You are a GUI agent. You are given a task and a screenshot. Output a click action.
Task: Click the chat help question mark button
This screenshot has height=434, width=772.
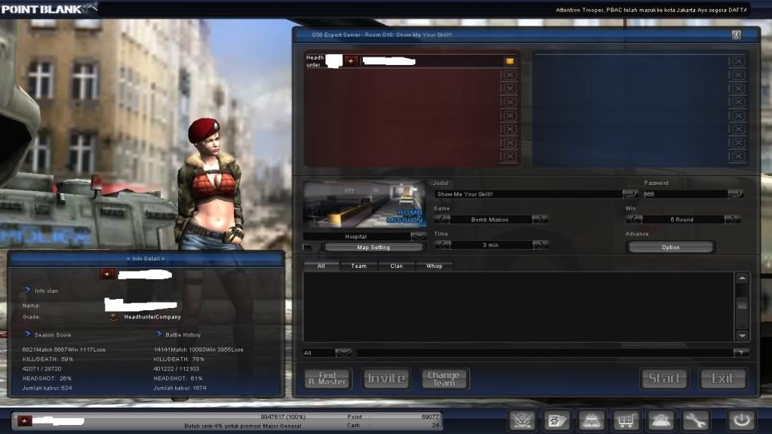tap(741, 352)
